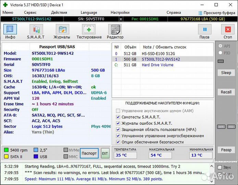238x185 pixels.
Task: Click the Пауза pause icon
Action: (x=204, y=29)
